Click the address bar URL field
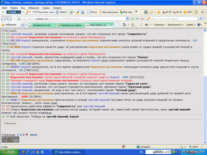207x155 pixels. tap(73, 19)
